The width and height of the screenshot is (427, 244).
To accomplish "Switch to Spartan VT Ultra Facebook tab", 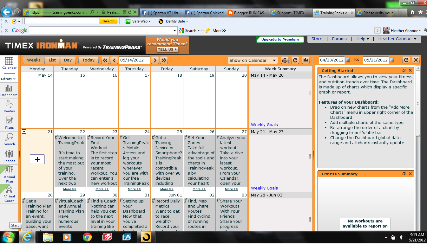I will (x=161, y=13).
